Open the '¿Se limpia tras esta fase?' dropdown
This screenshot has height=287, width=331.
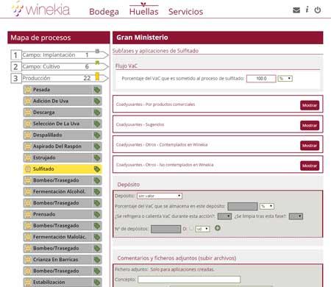(296, 216)
